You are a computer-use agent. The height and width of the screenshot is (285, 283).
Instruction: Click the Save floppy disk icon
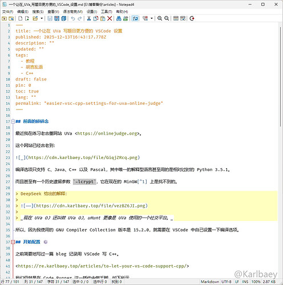click(50, 18)
